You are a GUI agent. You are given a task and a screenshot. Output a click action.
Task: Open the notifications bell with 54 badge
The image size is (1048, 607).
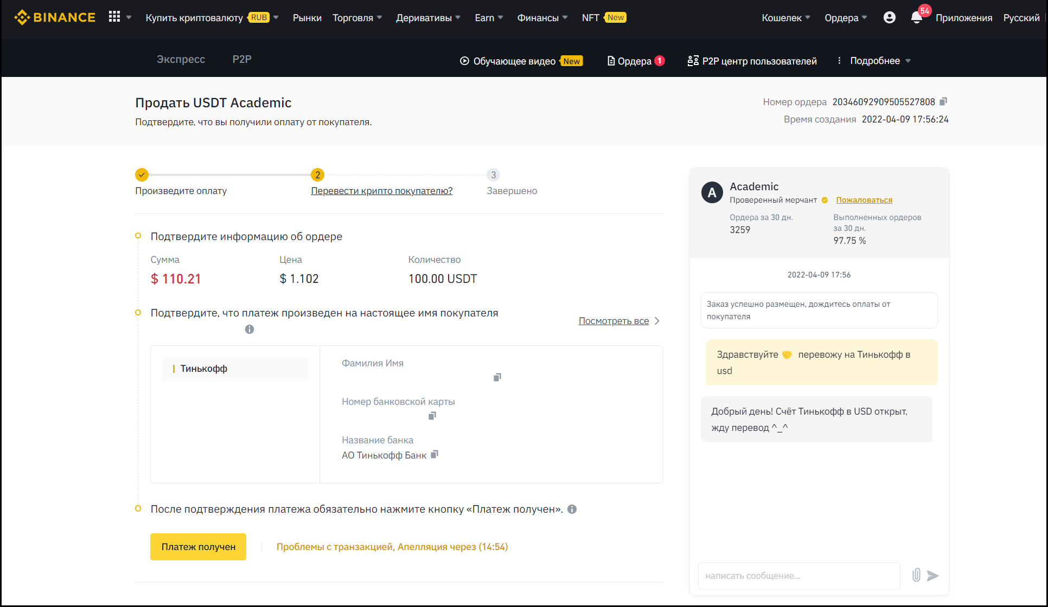917,17
